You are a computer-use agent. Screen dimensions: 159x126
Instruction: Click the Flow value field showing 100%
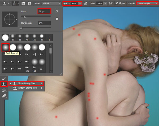[x=100, y=3]
